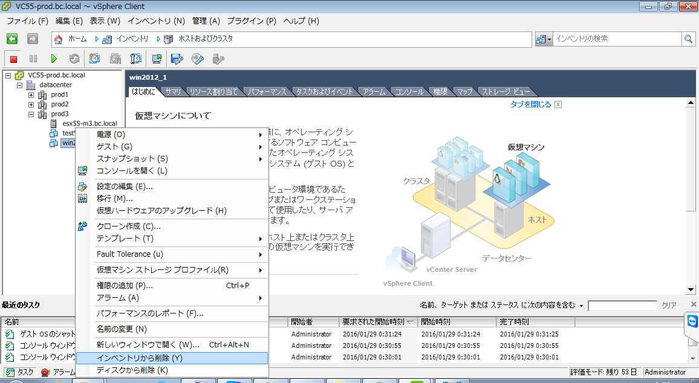Click the CD/DVD connect toolbar icon
The height and width of the screenshot is (383, 699).
(x=198, y=59)
